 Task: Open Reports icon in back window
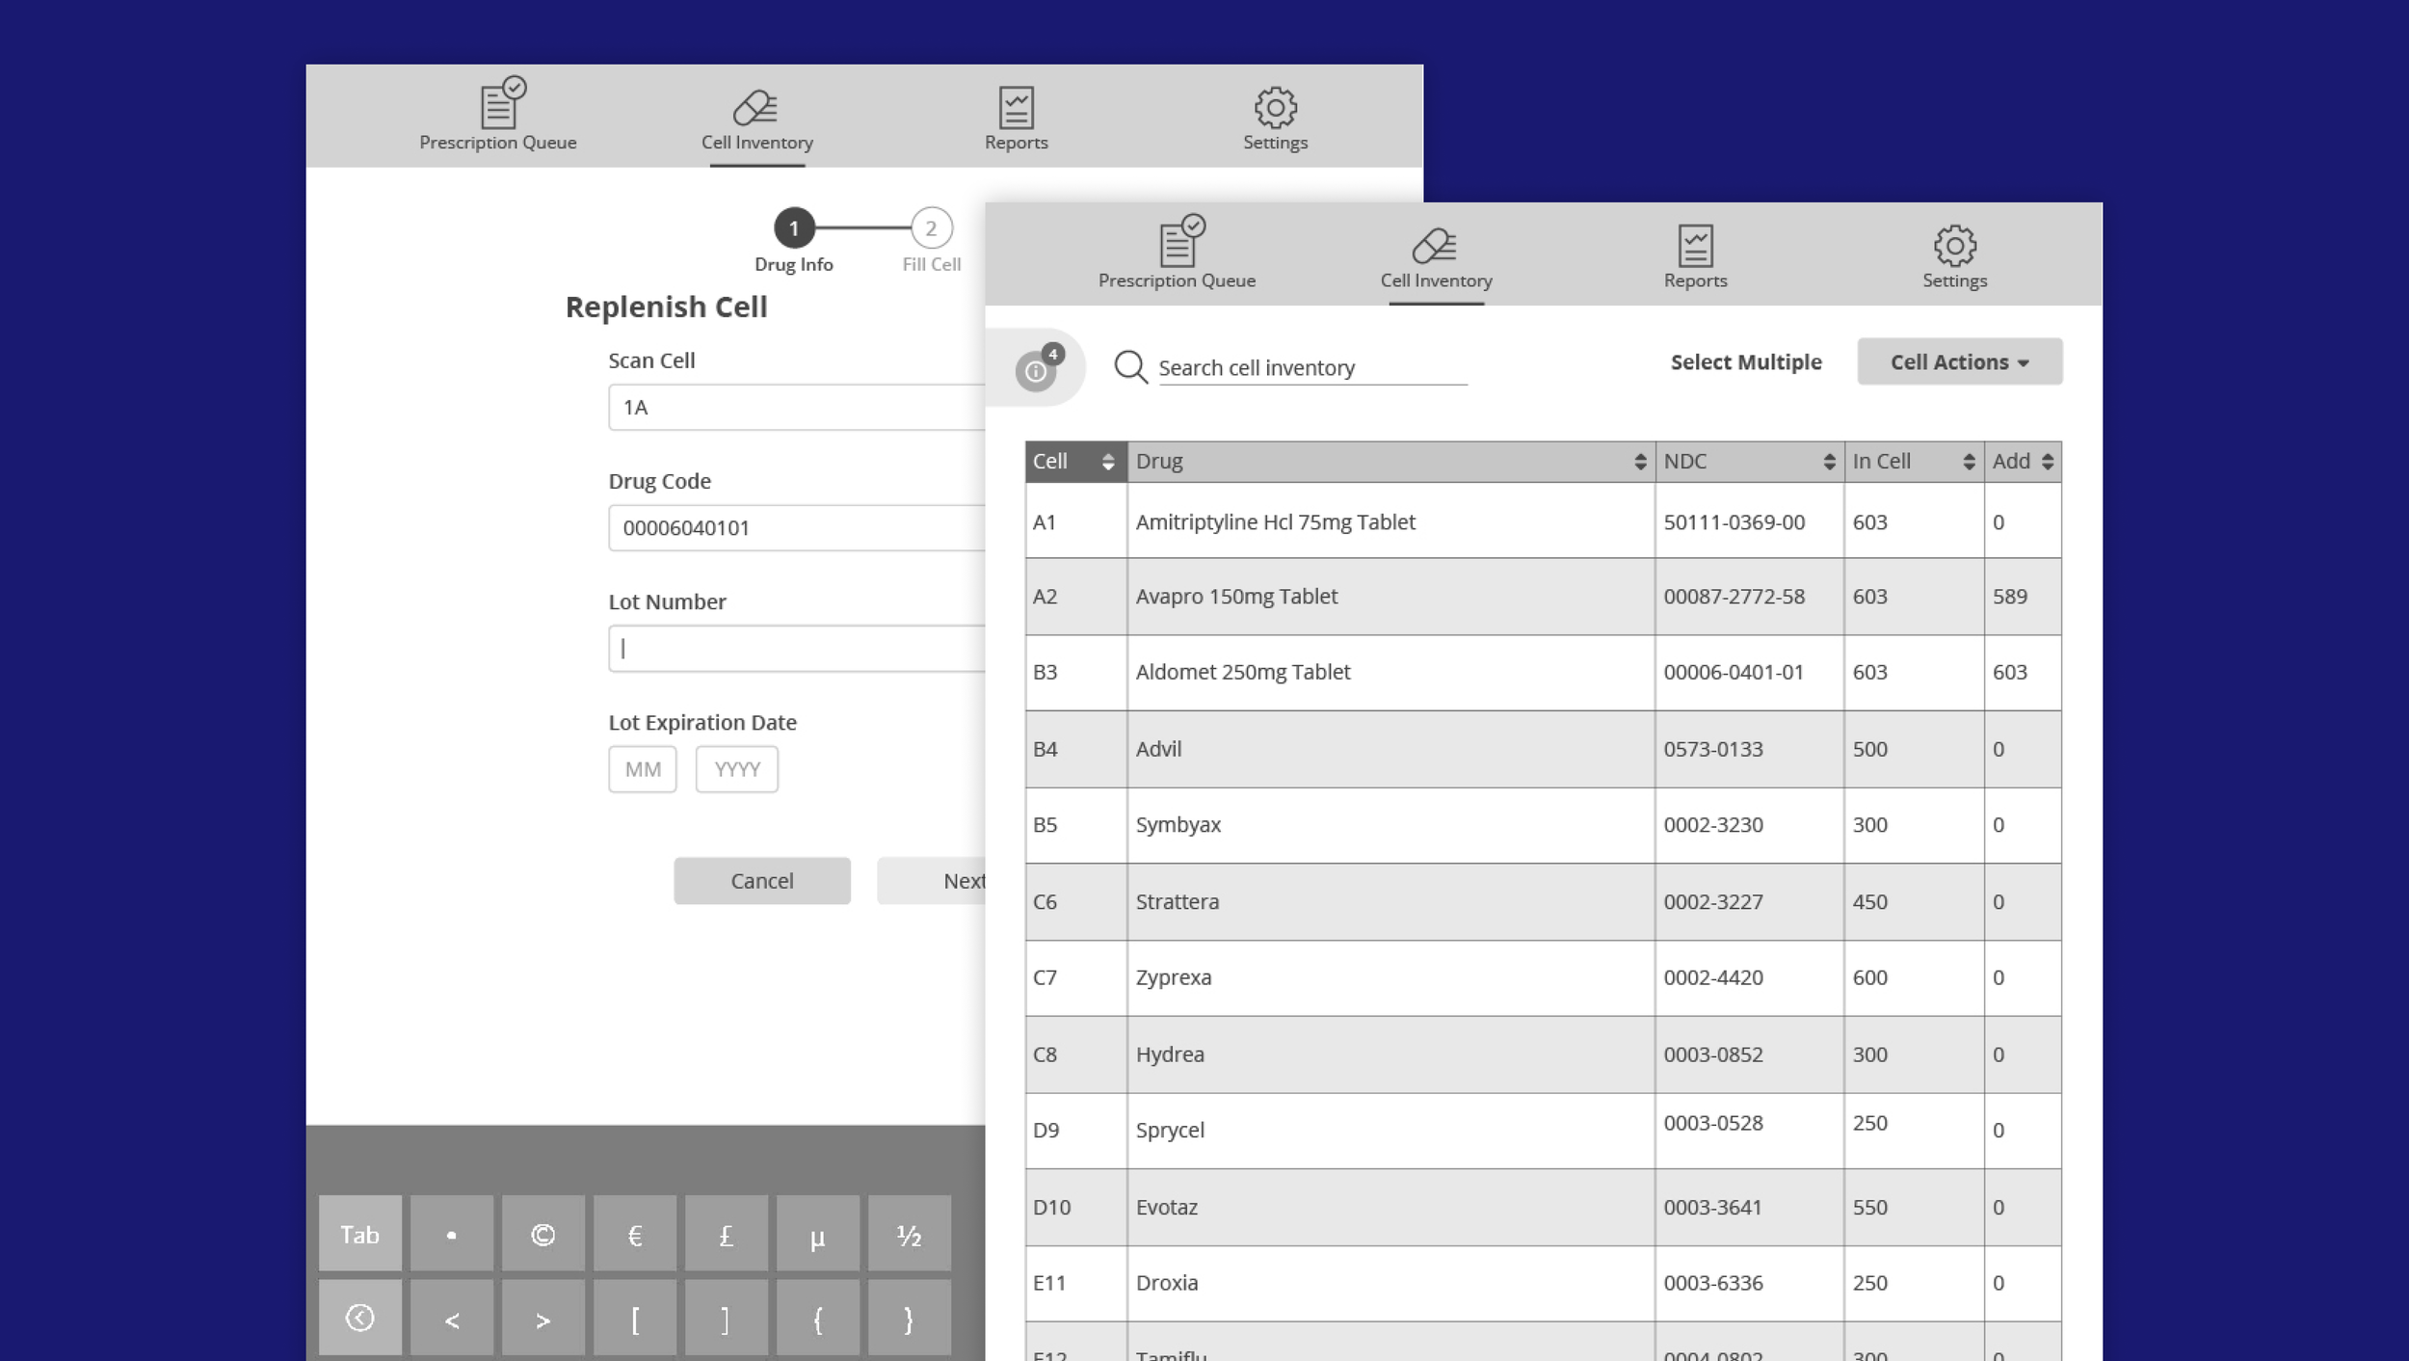click(1016, 107)
